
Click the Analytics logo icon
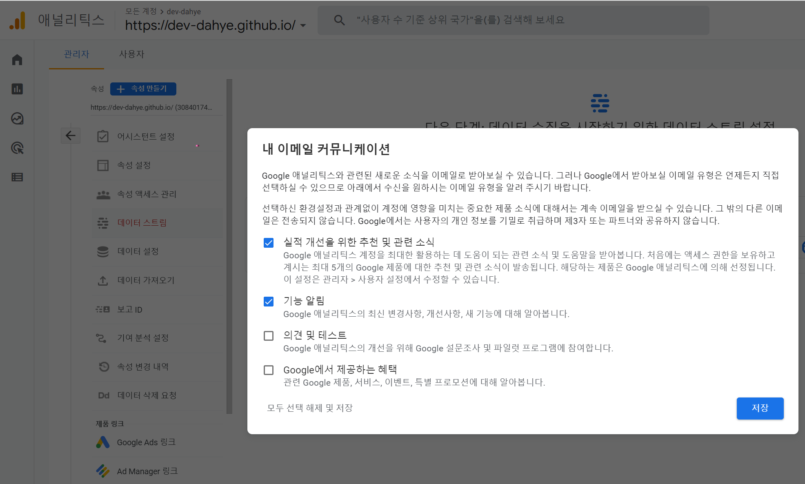pos(18,20)
